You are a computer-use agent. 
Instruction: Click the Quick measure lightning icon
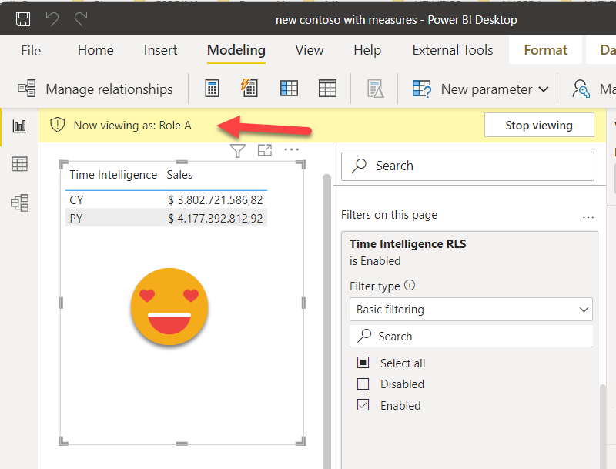[x=249, y=89]
